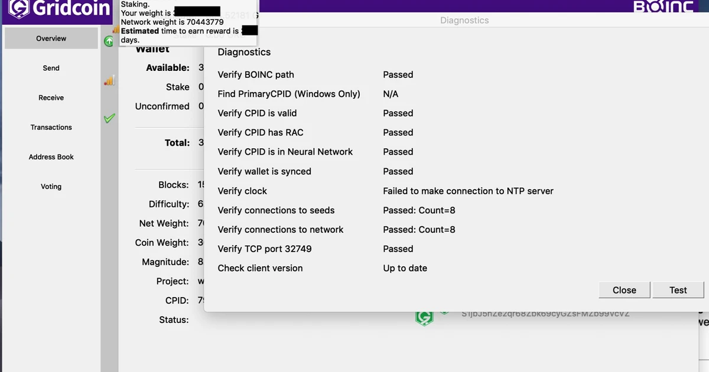Click the Verify TCP port 32749 row
This screenshot has width=709, height=372.
pyautogui.click(x=264, y=249)
